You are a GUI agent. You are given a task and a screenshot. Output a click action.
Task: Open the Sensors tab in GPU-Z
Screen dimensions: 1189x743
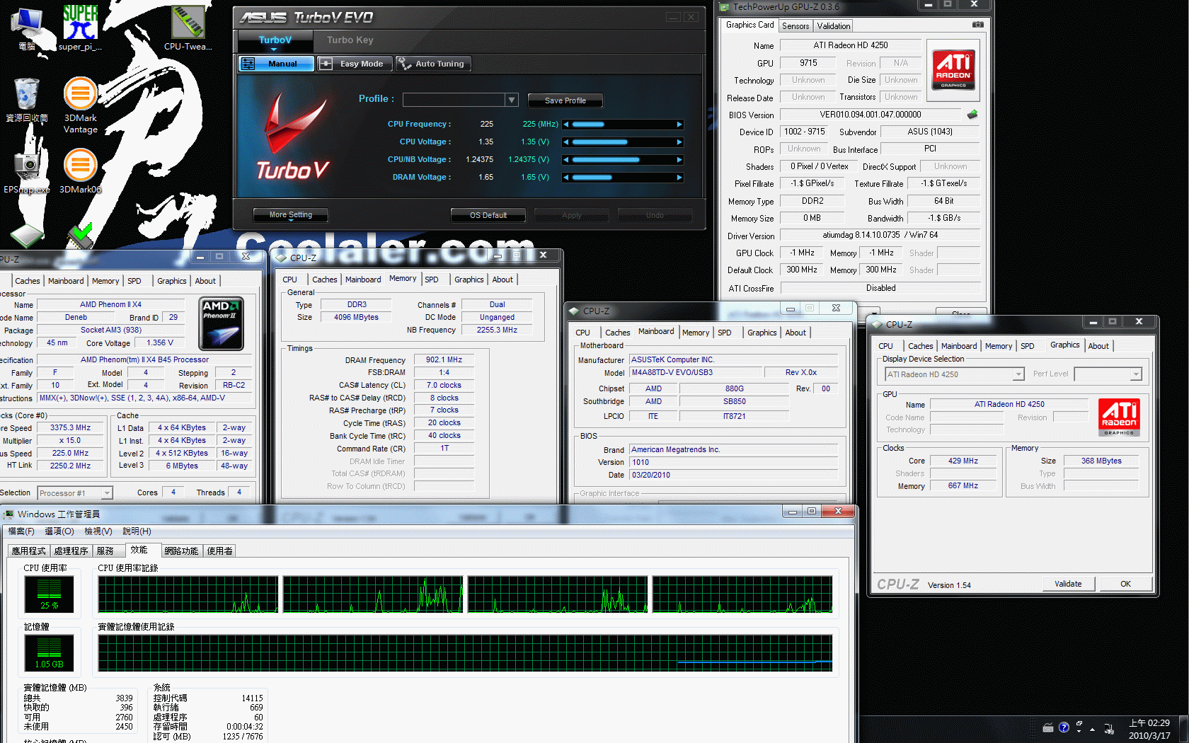click(795, 26)
